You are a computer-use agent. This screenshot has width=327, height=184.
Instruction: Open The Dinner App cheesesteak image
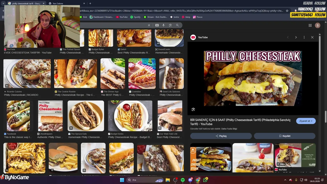[x=113, y=74]
